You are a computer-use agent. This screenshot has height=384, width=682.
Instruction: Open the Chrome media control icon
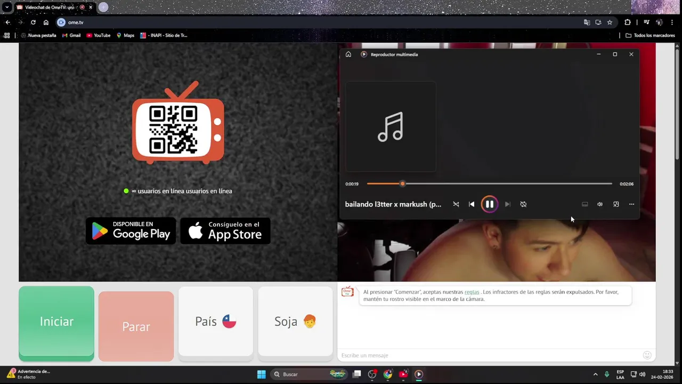(646, 22)
